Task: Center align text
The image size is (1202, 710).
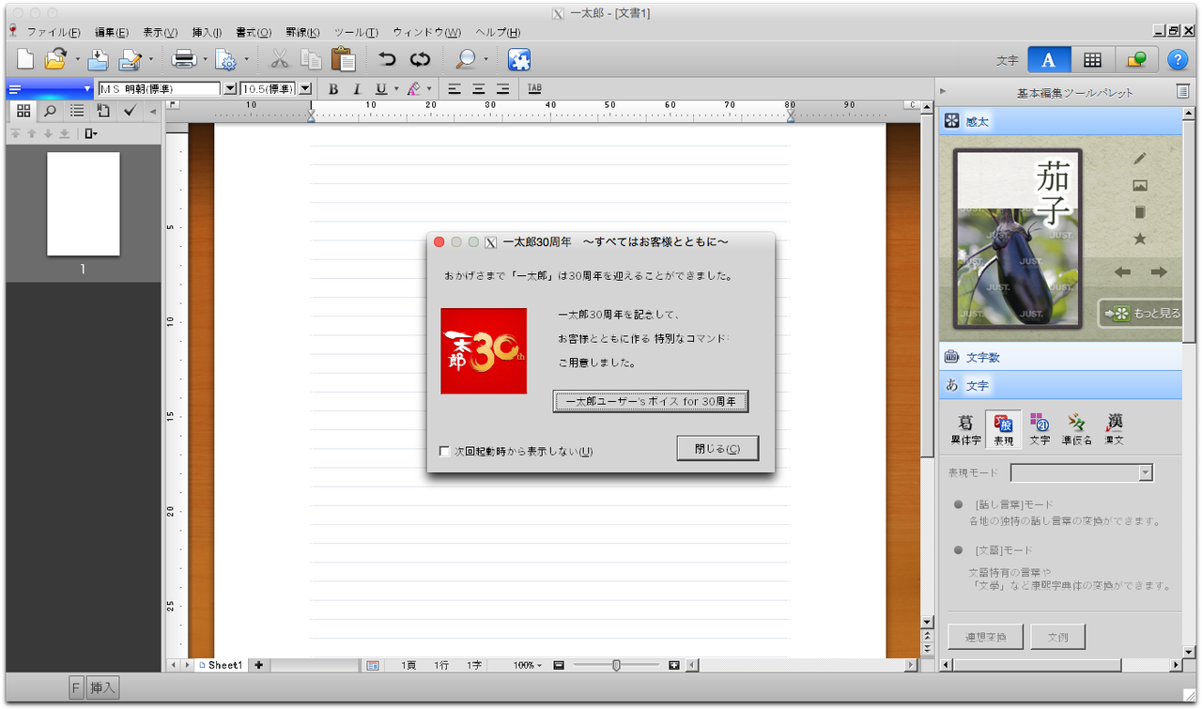Action: pos(479,89)
